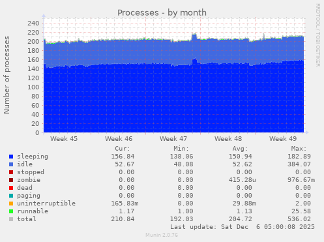Click the 'zombie' legend label

[x=29, y=180]
